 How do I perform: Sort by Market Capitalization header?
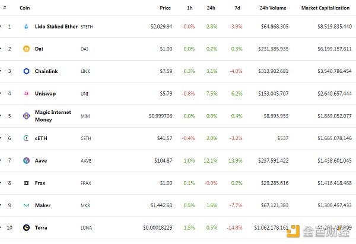(326, 8)
